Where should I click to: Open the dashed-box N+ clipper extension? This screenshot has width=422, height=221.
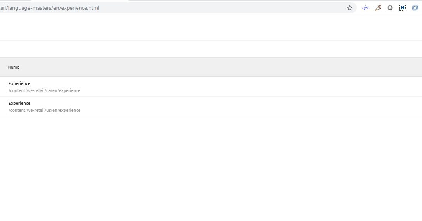(x=403, y=8)
